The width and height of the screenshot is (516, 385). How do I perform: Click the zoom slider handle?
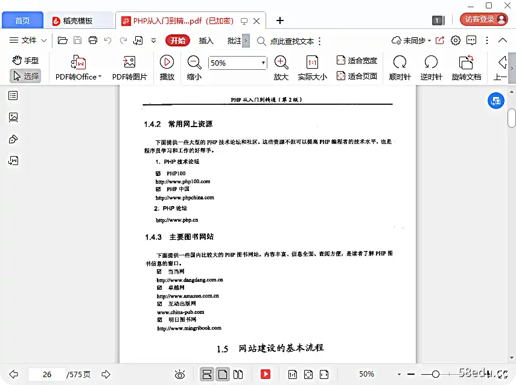coord(436,374)
